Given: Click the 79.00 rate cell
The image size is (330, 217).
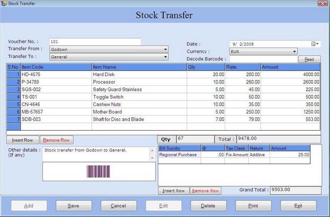Looking at the screenshot, I should click(x=243, y=119).
